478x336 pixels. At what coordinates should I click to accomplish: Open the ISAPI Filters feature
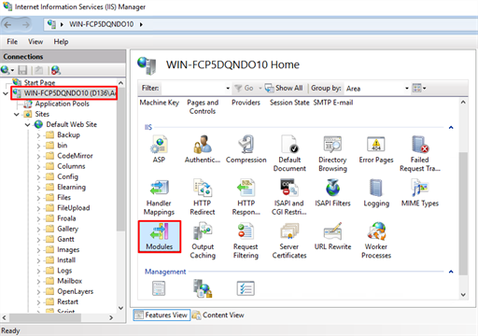click(332, 192)
